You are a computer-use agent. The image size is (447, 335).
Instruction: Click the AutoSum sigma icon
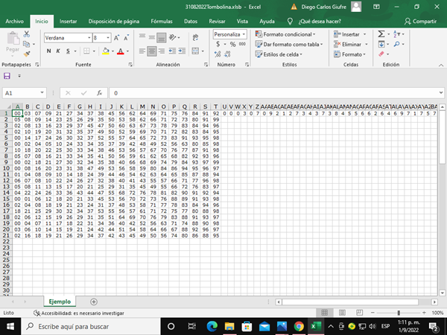pos(381,34)
